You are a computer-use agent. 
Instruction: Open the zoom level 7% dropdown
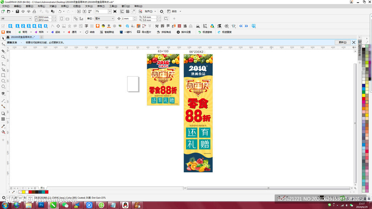109,12
